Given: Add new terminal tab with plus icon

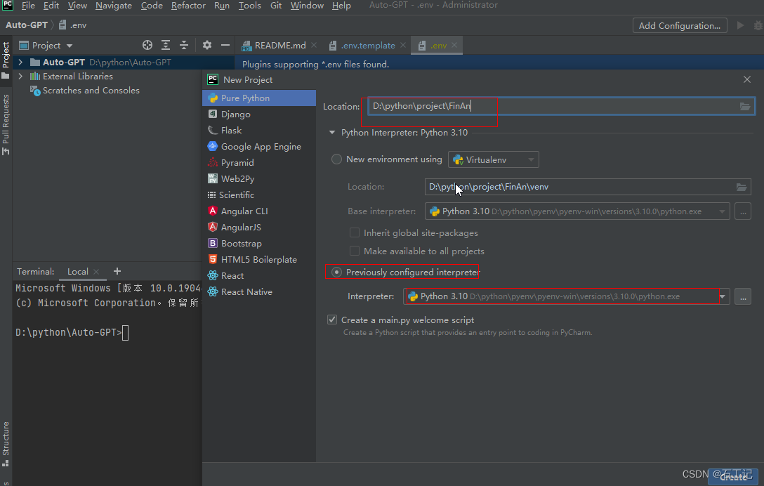Looking at the screenshot, I should click(x=117, y=272).
